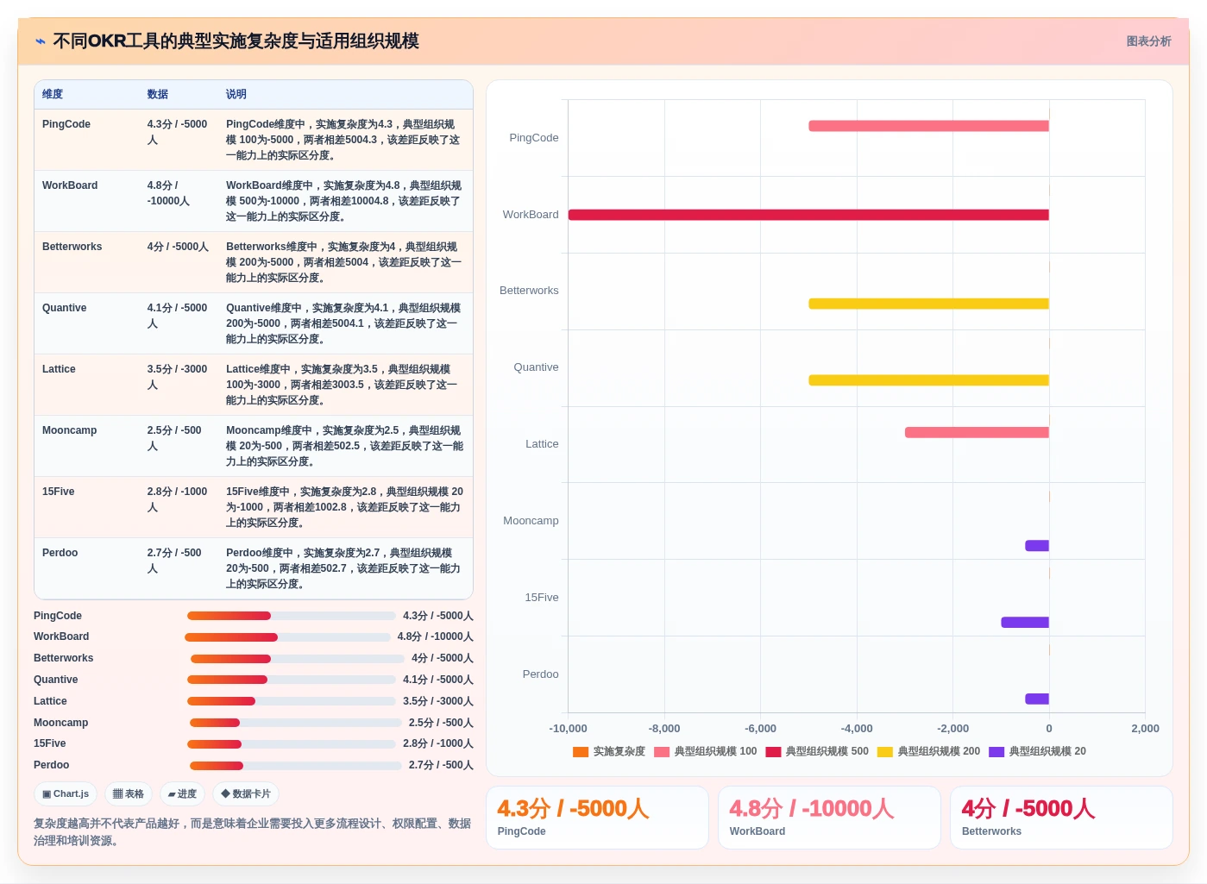
Task: Click the Mooncamp progress bar
Action: click(x=296, y=723)
